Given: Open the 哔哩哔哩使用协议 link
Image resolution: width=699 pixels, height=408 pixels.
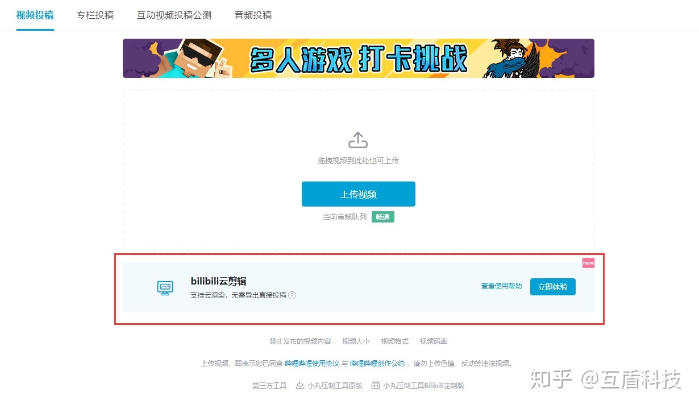Looking at the screenshot, I should click(312, 363).
